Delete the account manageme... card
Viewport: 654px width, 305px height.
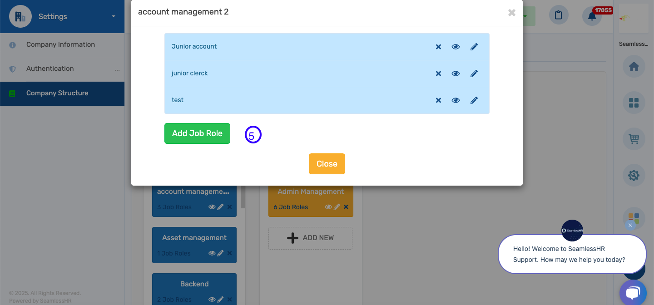coord(229,207)
